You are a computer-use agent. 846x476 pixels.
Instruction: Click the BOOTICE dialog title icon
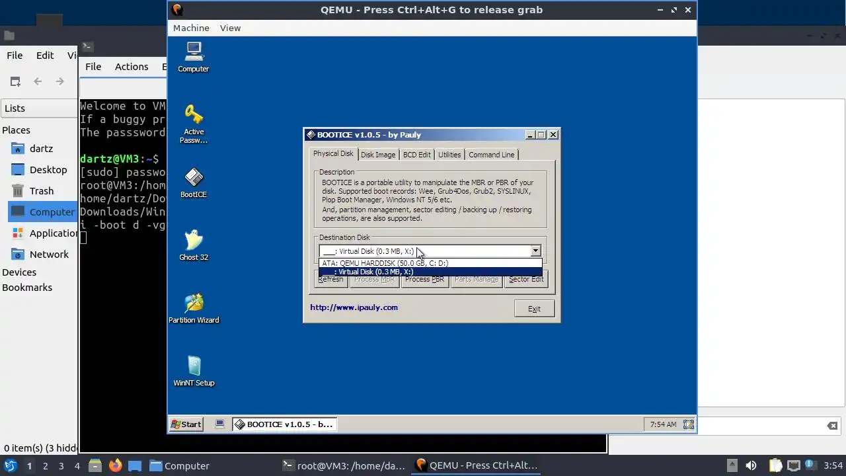click(x=311, y=135)
